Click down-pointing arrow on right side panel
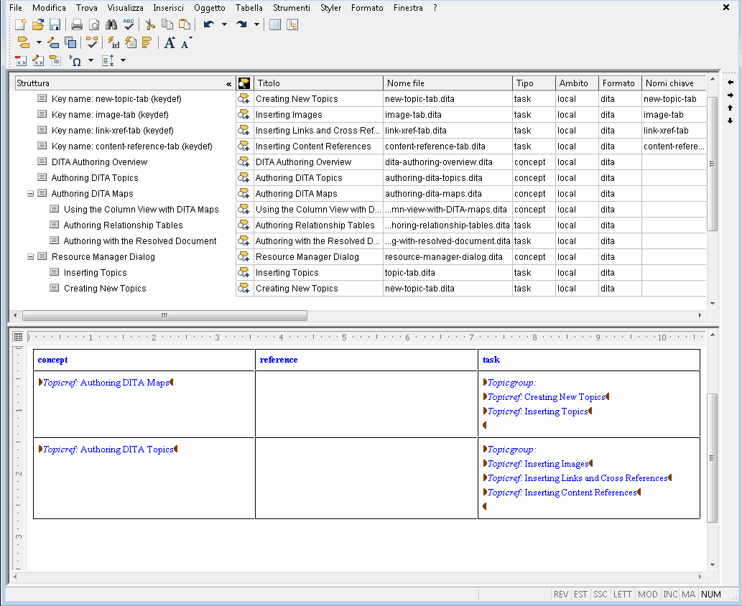Viewport: 742px width, 606px height. (731, 121)
